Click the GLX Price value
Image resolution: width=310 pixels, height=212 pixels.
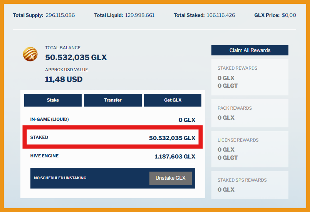click(x=289, y=15)
